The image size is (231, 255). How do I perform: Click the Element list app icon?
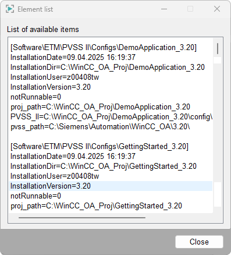tap(10, 9)
